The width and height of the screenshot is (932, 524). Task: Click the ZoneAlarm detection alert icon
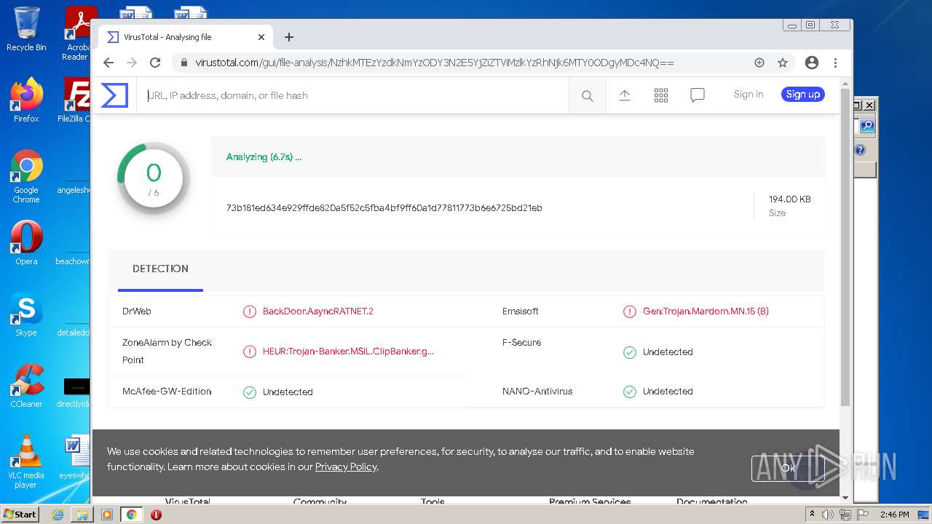[250, 352]
